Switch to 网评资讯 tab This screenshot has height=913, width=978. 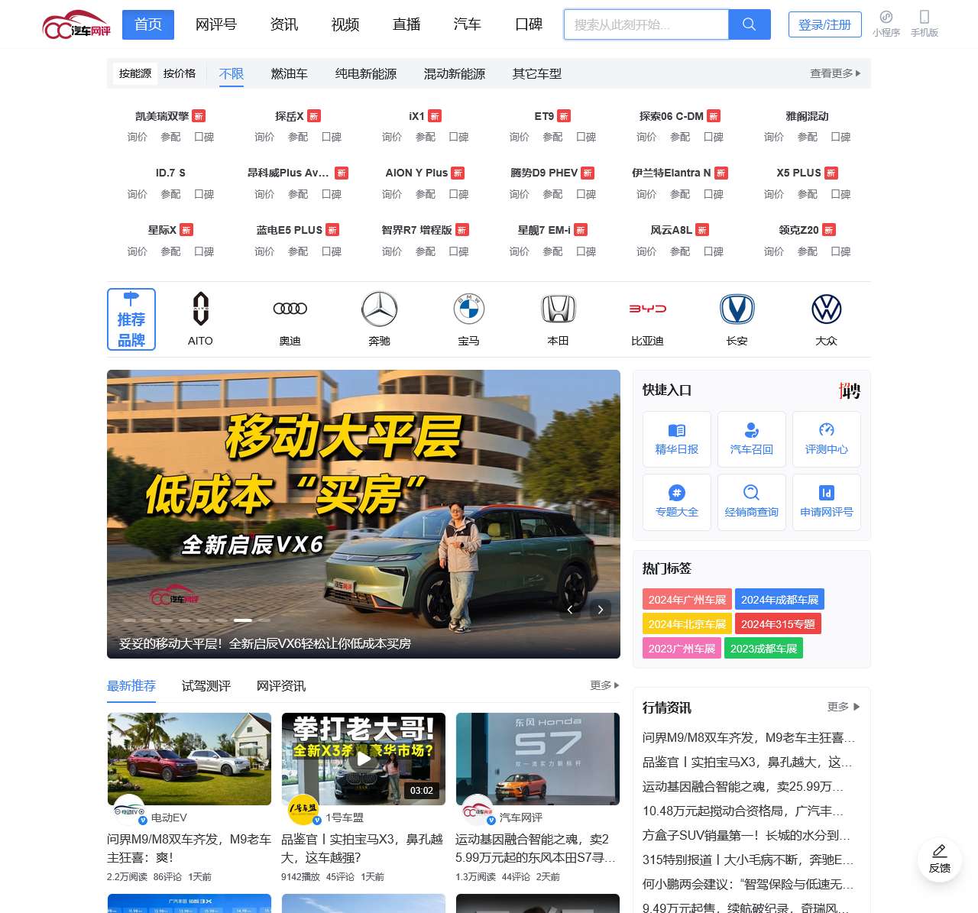(281, 686)
